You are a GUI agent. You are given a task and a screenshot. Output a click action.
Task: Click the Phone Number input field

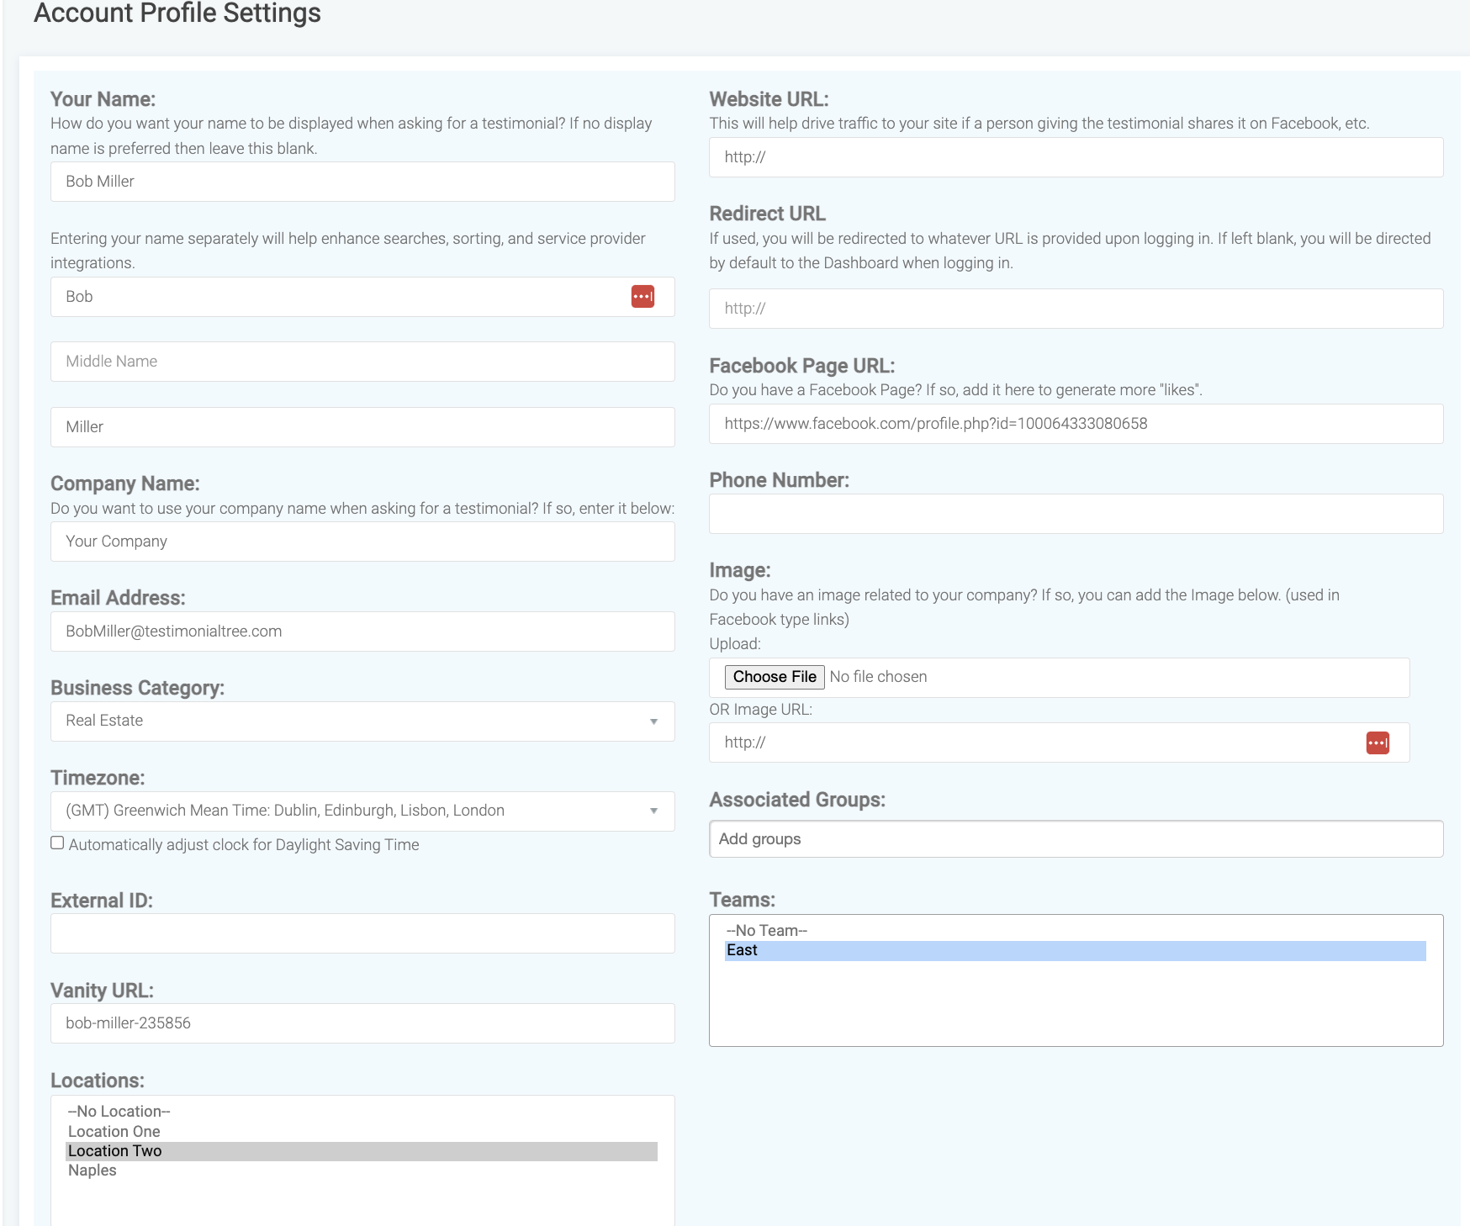1076,514
